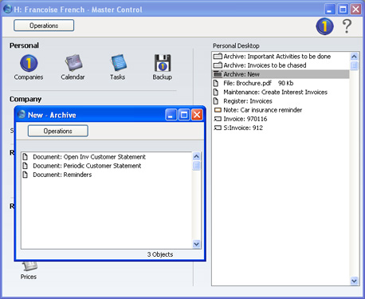Click the blue number-one logo icon in Master Control toolbar

(324, 26)
